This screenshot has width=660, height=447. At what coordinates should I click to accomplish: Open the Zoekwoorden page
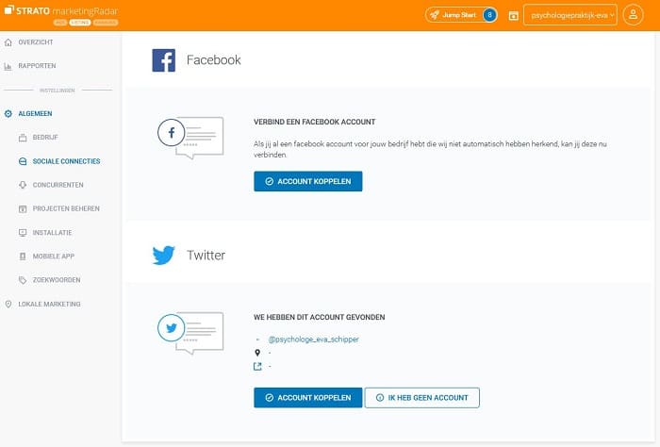(57, 280)
